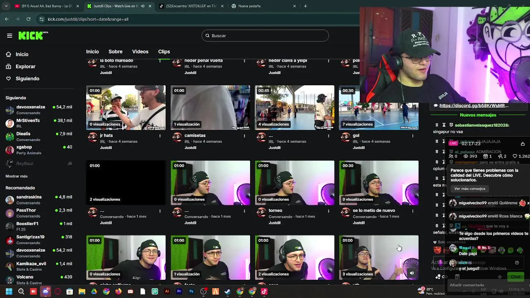Open Kamikaze_evil recommended channel
The width and height of the screenshot is (530, 298).
pos(39,267)
